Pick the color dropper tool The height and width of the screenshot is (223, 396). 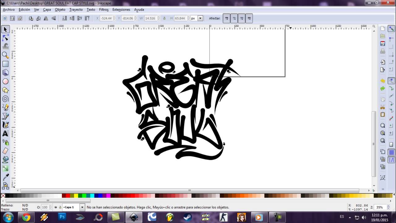pyautogui.click(x=5, y=177)
